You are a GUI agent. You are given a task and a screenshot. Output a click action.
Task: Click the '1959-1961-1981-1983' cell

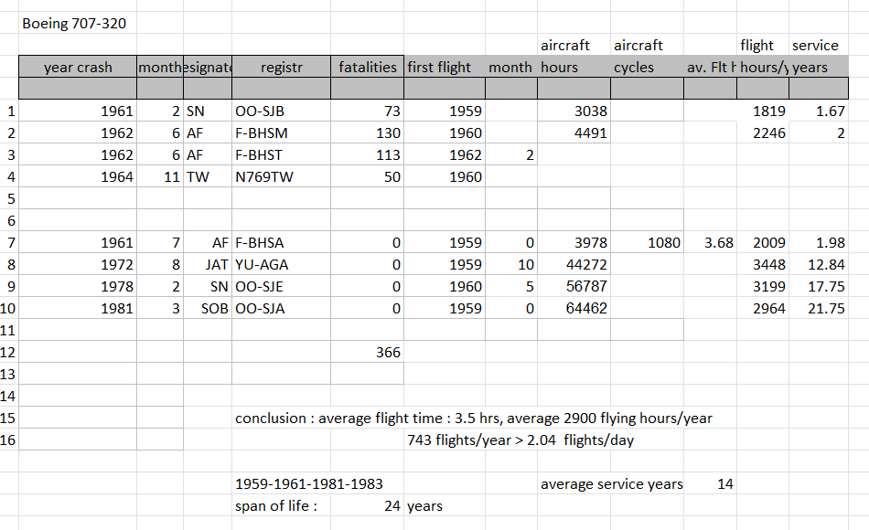pyautogui.click(x=308, y=484)
